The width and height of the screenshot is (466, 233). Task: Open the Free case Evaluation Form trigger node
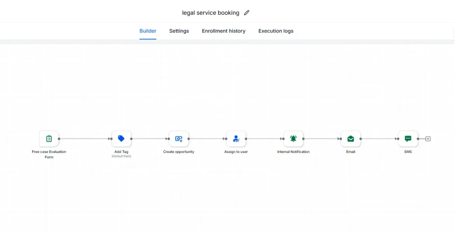point(49,139)
